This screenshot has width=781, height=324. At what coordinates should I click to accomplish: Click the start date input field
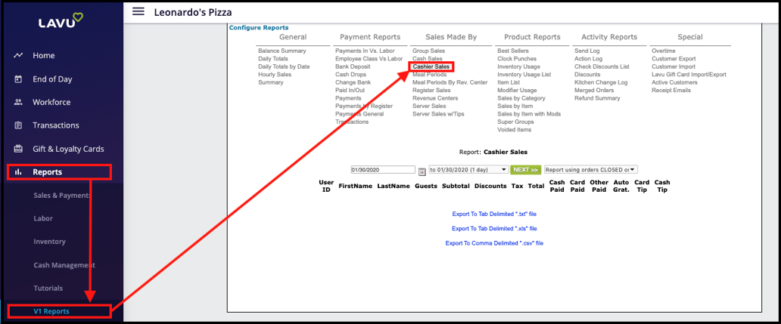click(x=382, y=170)
